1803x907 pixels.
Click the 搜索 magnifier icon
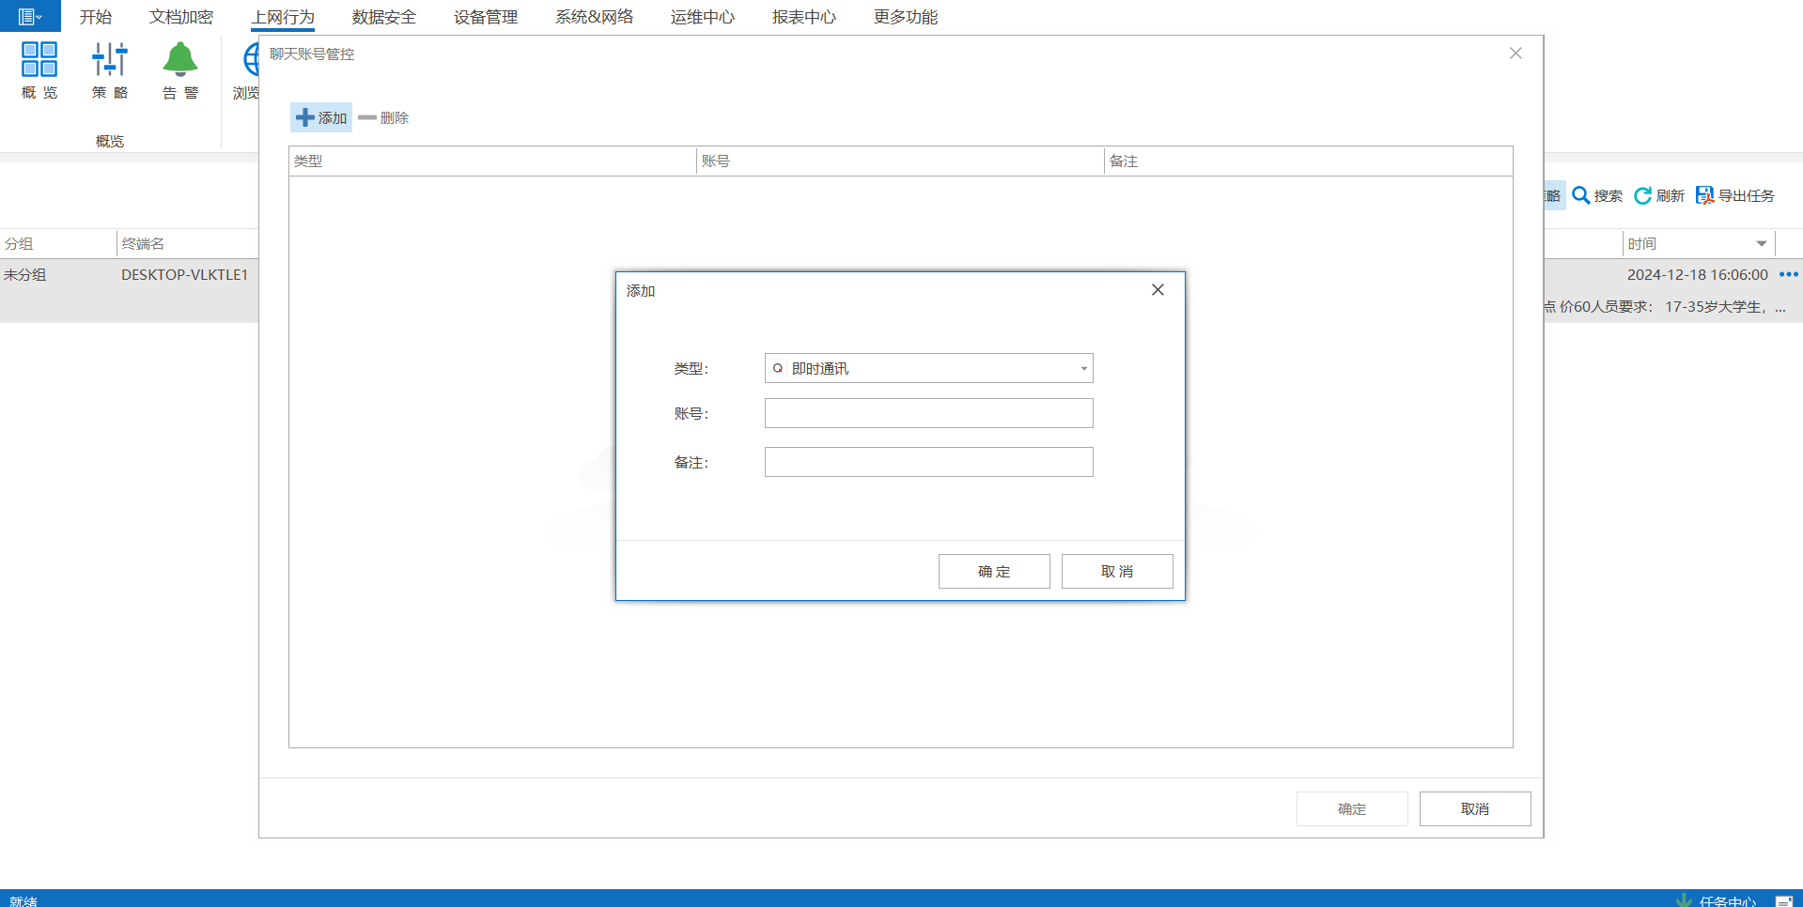coord(1581,195)
